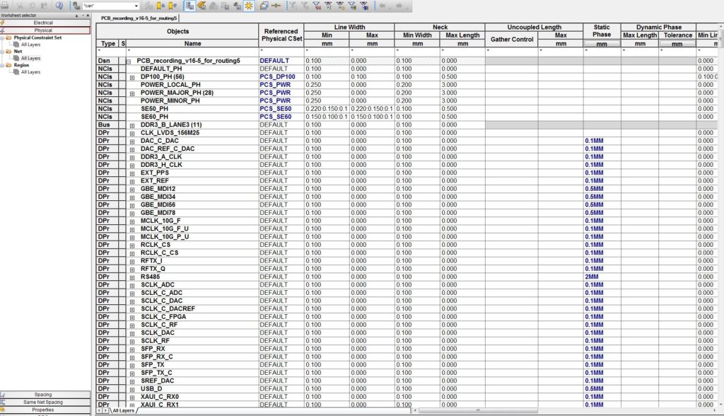Expand the POWER_MAJOR_PH (28) row
Viewport: 724px width, 416px height.
coord(132,93)
